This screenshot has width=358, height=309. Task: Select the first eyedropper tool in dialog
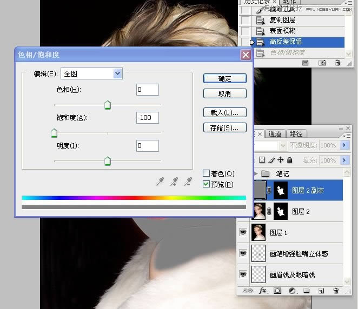coord(160,182)
